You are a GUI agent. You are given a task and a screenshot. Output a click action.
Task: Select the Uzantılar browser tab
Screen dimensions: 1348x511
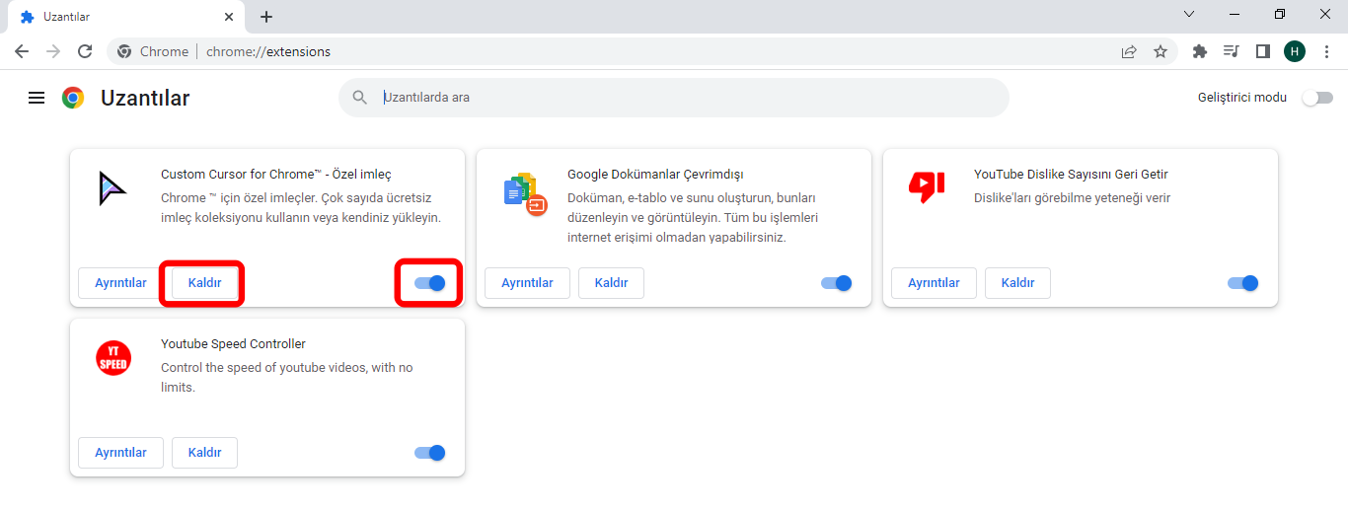(118, 17)
